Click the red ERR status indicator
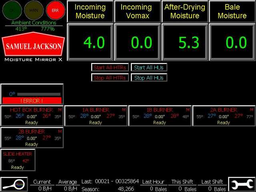The width and height of the screenshot is (256, 192). pyautogui.click(x=55, y=10)
